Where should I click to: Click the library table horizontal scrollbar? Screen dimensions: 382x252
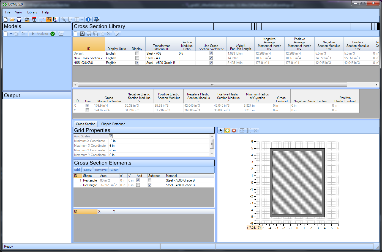pyautogui.click(x=212, y=84)
